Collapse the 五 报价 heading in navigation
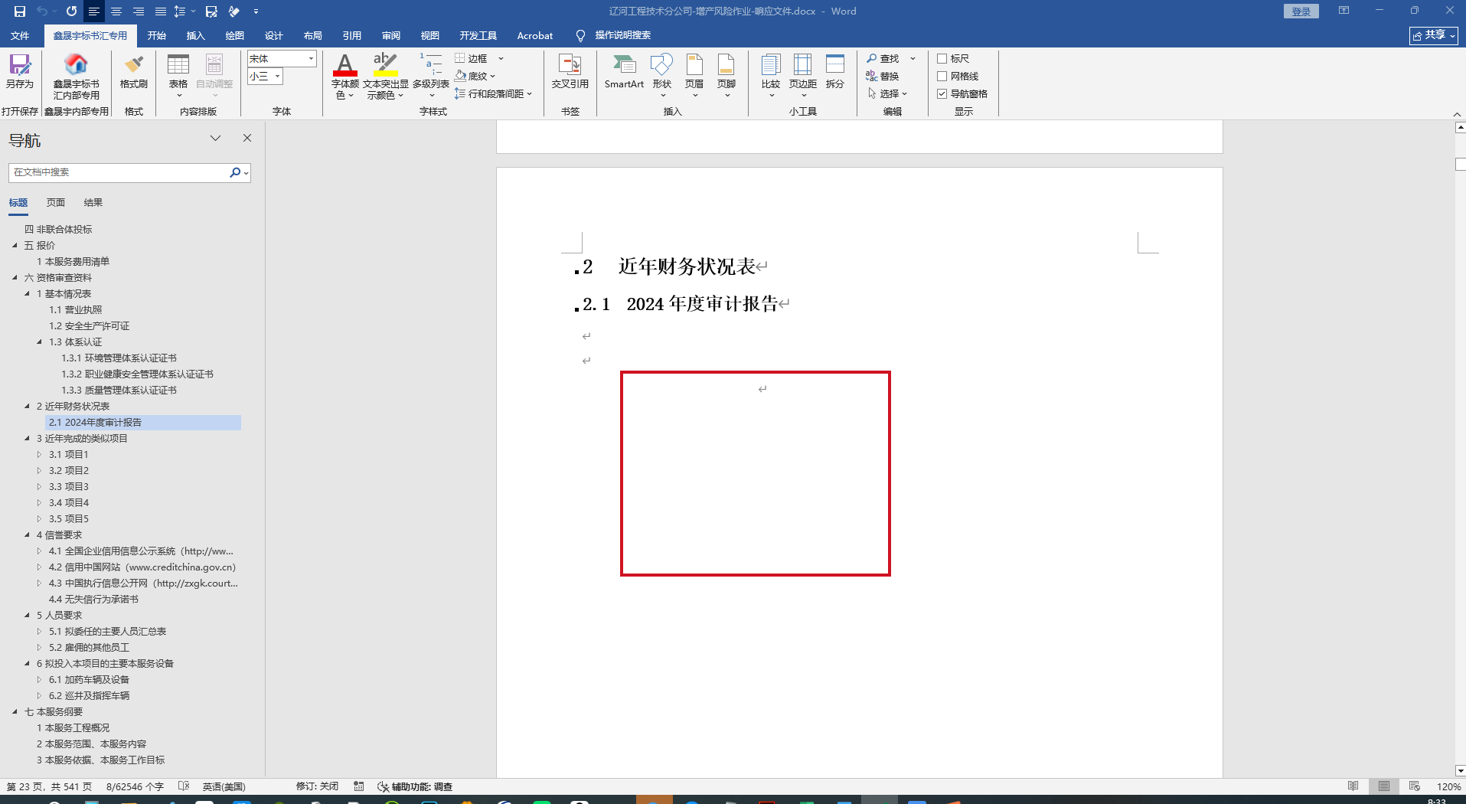This screenshot has height=804, width=1466. click(15, 245)
